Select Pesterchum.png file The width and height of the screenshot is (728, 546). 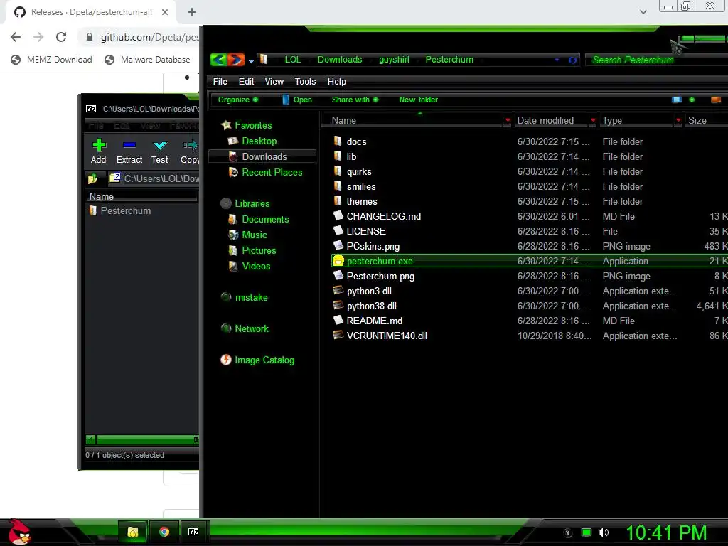pos(380,277)
